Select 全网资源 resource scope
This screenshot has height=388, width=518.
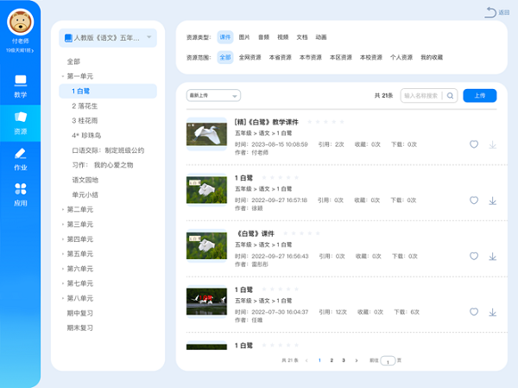pyautogui.click(x=250, y=57)
